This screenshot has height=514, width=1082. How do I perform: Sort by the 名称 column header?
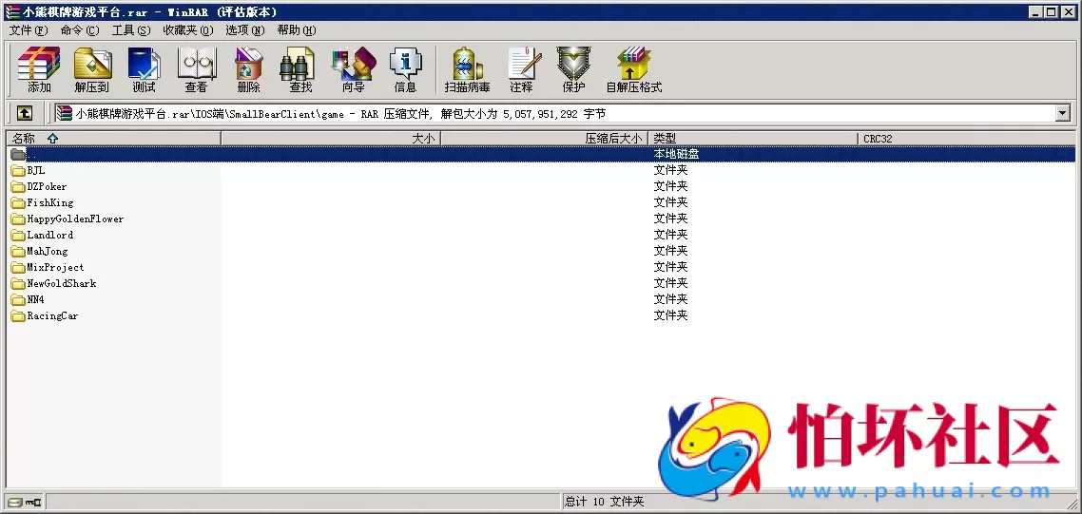click(x=113, y=139)
